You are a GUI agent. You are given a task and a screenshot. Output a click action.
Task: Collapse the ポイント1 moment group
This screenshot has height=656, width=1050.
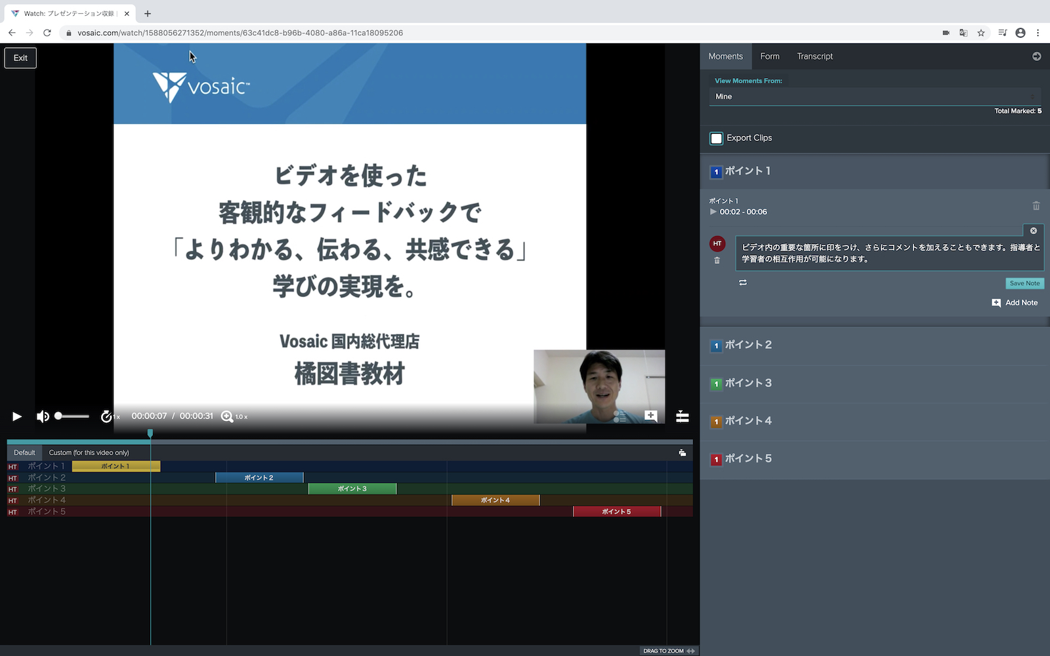pyautogui.click(x=875, y=171)
